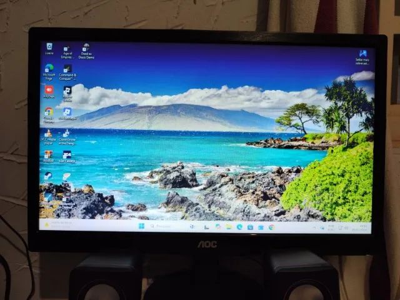This screenshot has height=300, width=400.
Task: Open the Steam desktop shortcut
Action: point(48,176)
